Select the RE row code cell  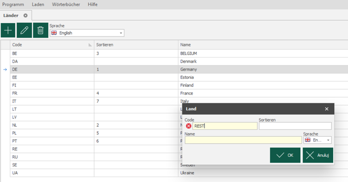[x=52, y=149]
